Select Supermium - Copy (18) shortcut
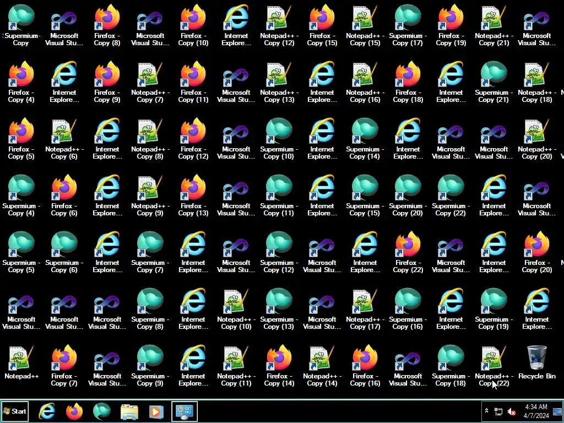The width and height of the screenshot is (564, 423). pos(451,366)
